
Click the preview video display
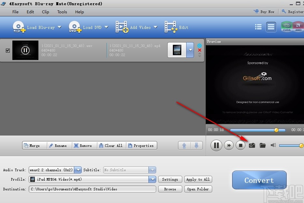255,84
